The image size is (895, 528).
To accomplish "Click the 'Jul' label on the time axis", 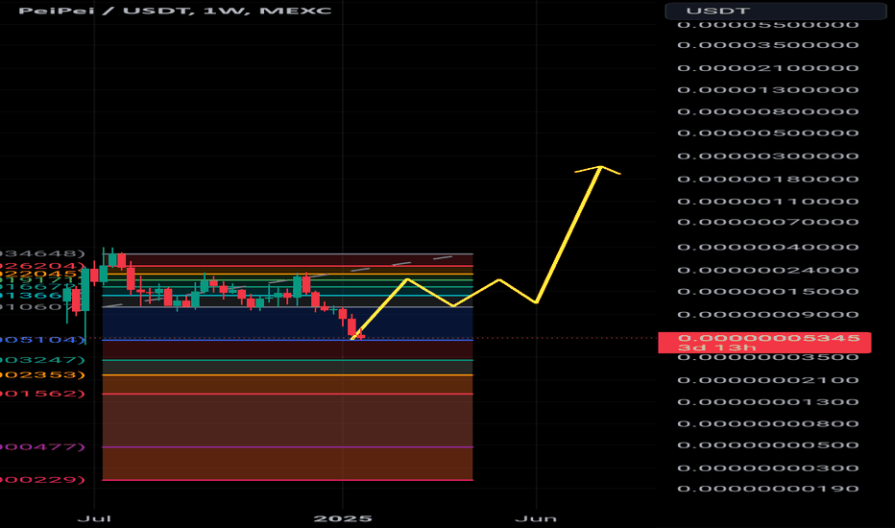I will click(x=94, y=518).
